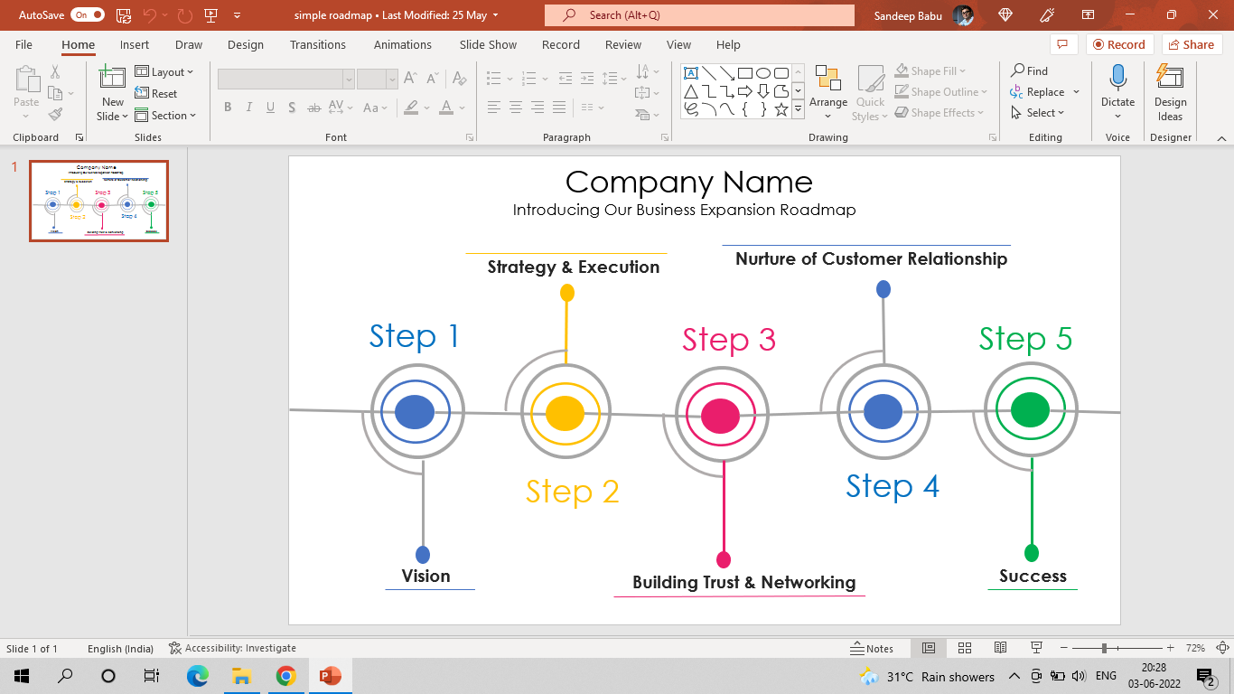
Task: Click the Share button
Action: coord(1192,44)
